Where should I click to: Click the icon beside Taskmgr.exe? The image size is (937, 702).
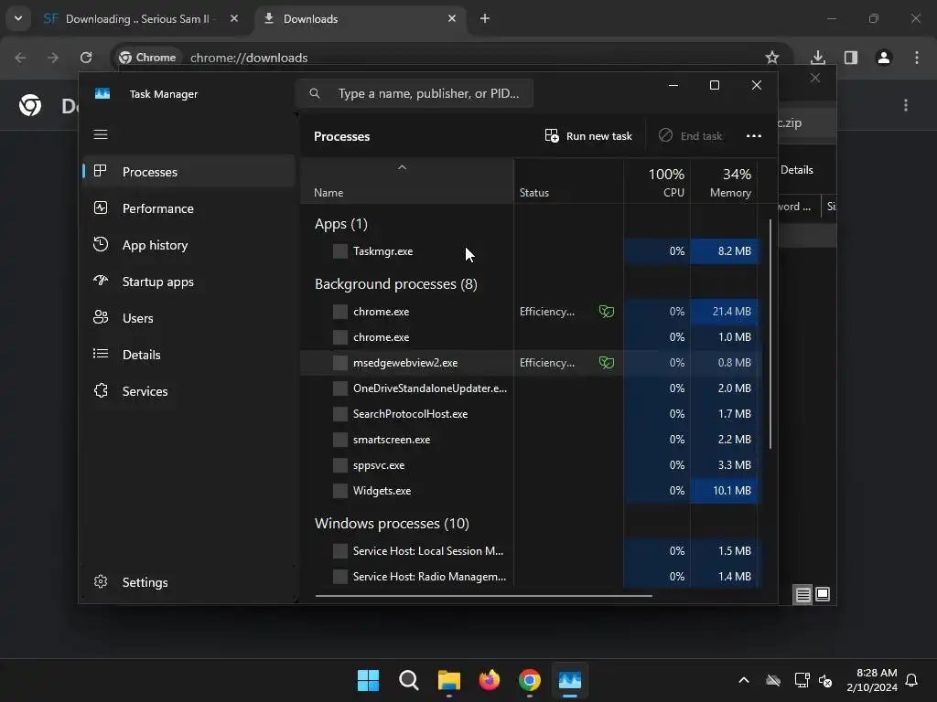pyautogui.click(x=340, y=251)
